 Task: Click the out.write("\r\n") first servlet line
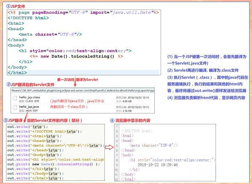point(27,127)
